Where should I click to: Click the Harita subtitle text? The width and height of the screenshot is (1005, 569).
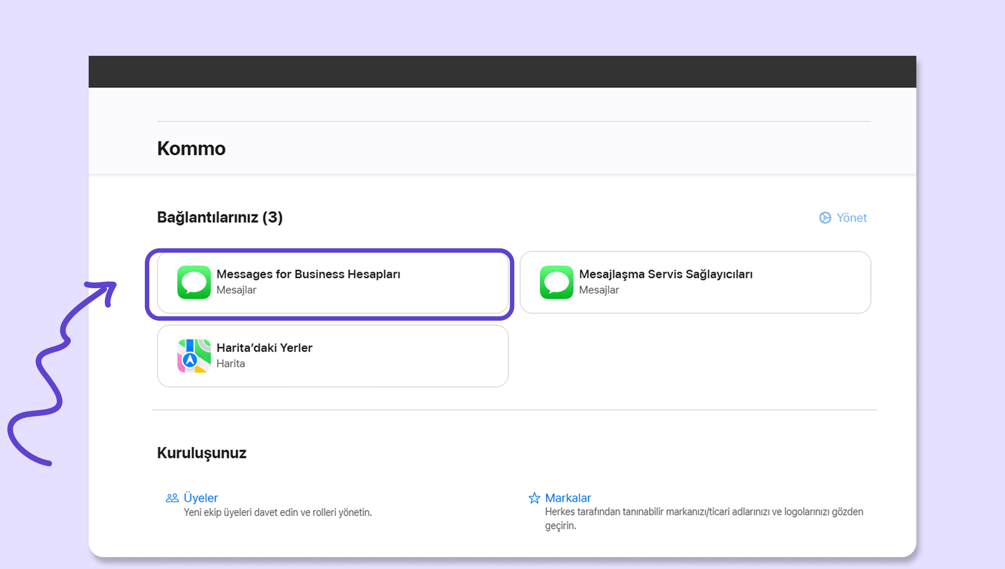click(231, 364)
